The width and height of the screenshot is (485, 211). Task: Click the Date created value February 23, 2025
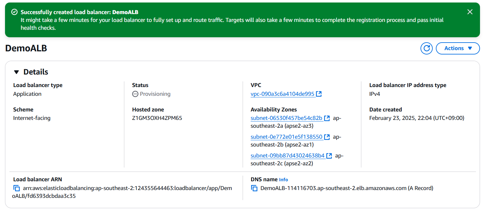[417, 118]
